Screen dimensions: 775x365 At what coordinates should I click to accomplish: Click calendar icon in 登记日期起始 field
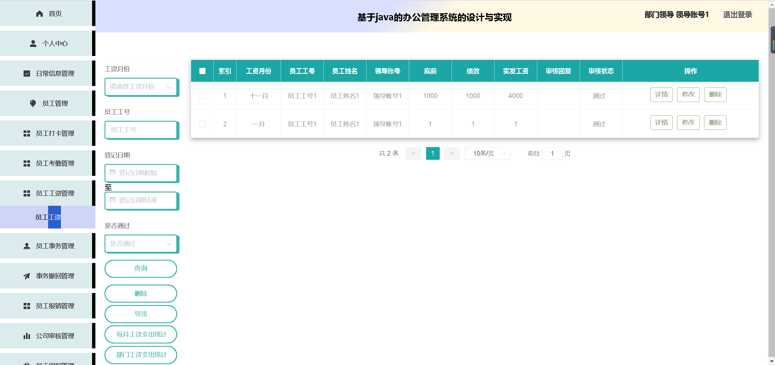click(x=112, y=173)
